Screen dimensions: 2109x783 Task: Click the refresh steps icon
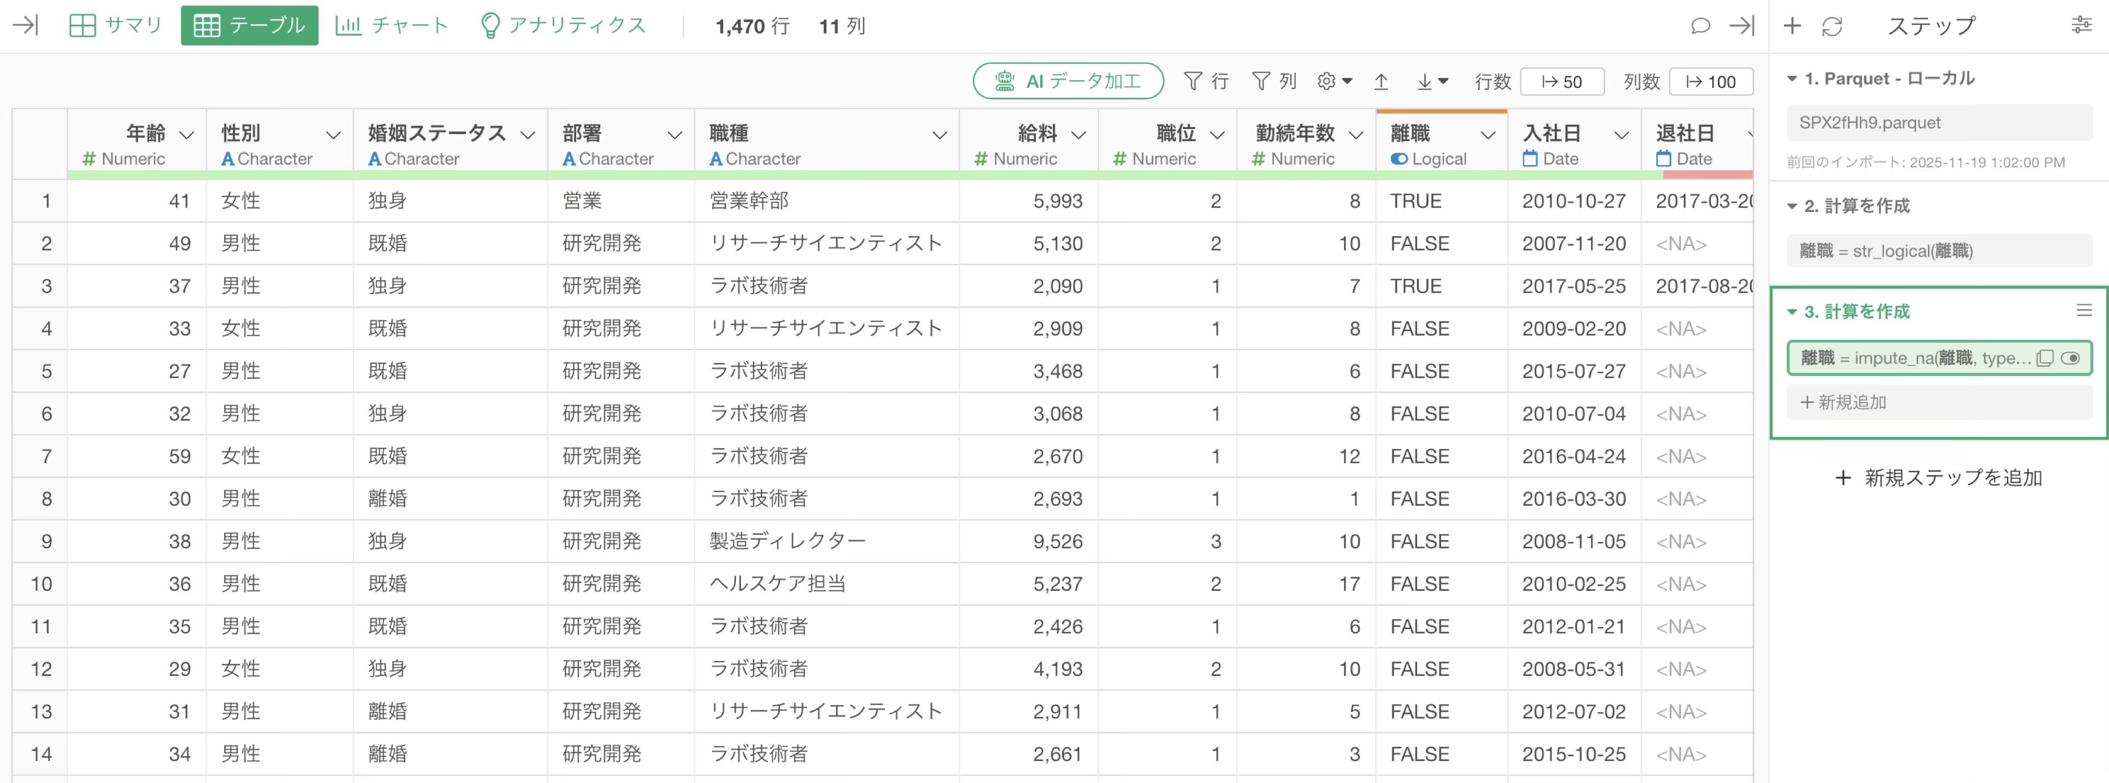point(1832,26)
